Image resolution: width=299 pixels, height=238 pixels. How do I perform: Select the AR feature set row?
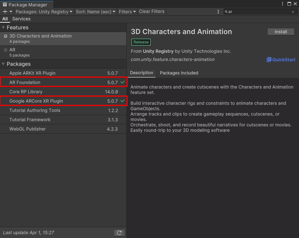tap(63, 53)
